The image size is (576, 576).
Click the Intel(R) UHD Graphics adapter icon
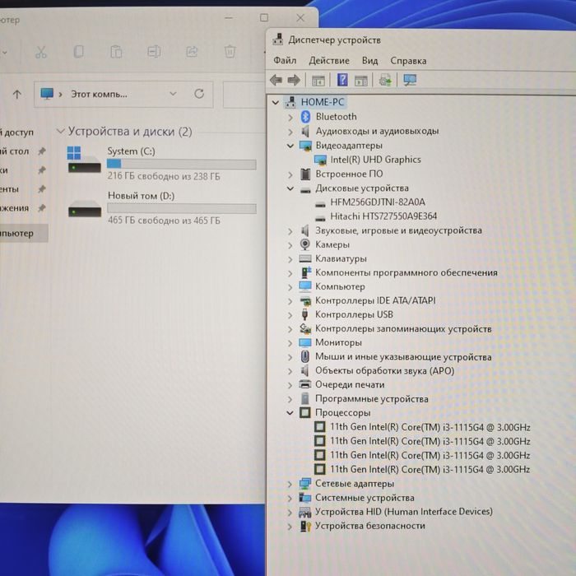[320, 160]
